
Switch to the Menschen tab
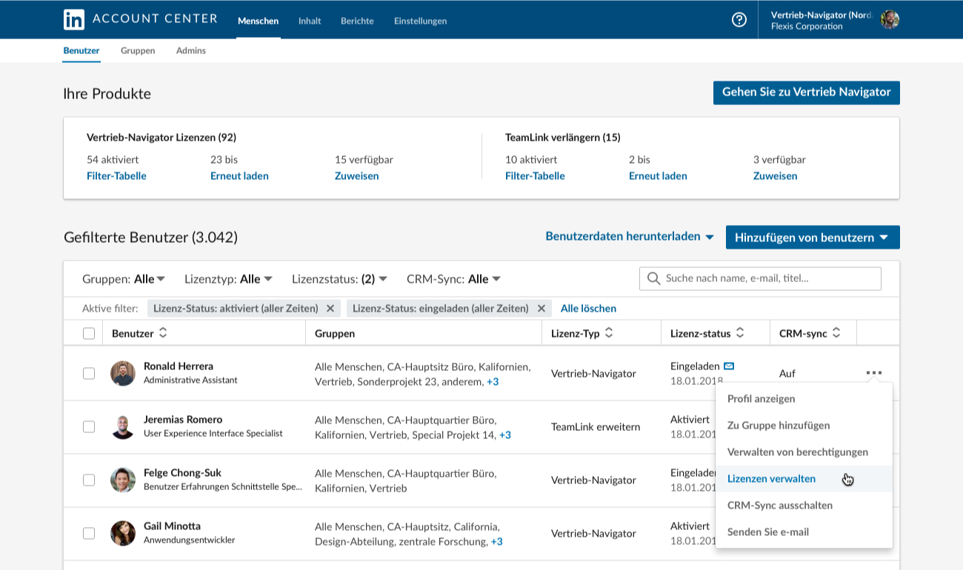pyautogui.click(x=258, y=21)
